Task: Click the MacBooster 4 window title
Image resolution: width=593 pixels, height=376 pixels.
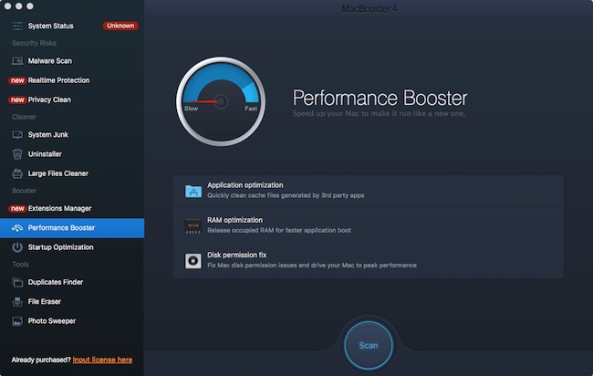Action: (369, 8)
